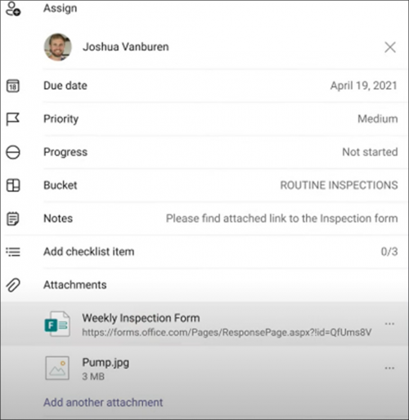Click the Notes notepad icon

click(x=13, y=219)
